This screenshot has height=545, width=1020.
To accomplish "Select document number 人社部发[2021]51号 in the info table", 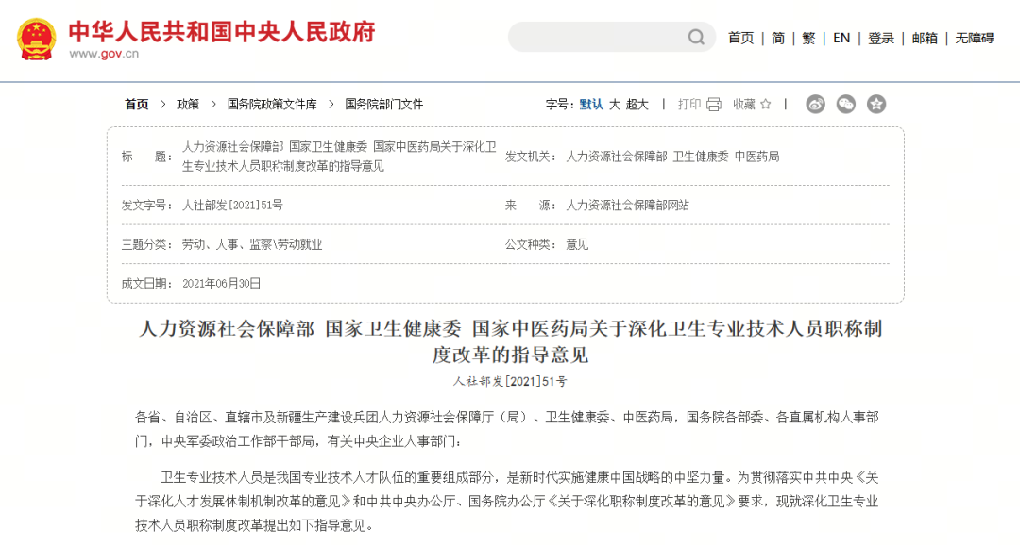I will 232,206.
